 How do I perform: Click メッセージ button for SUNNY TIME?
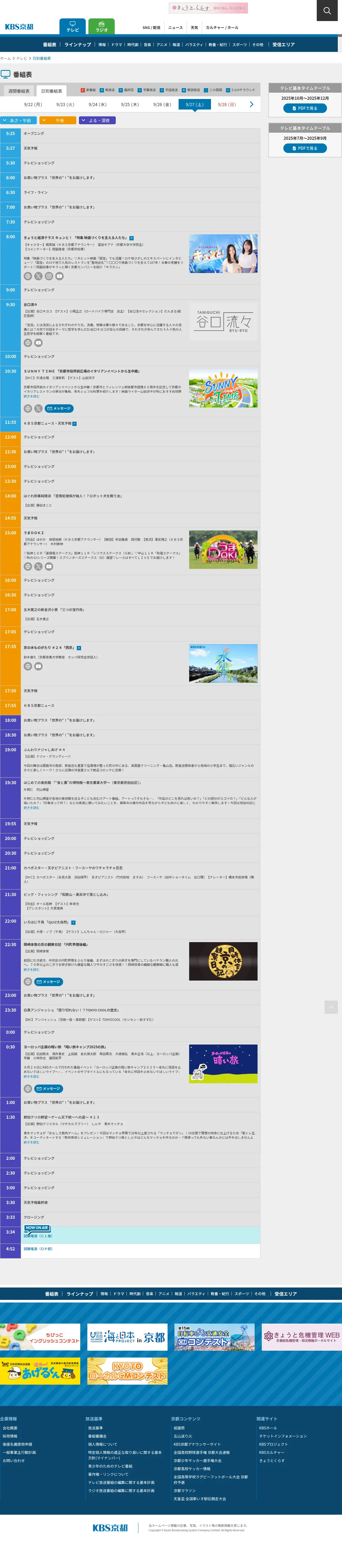point(59,409)
